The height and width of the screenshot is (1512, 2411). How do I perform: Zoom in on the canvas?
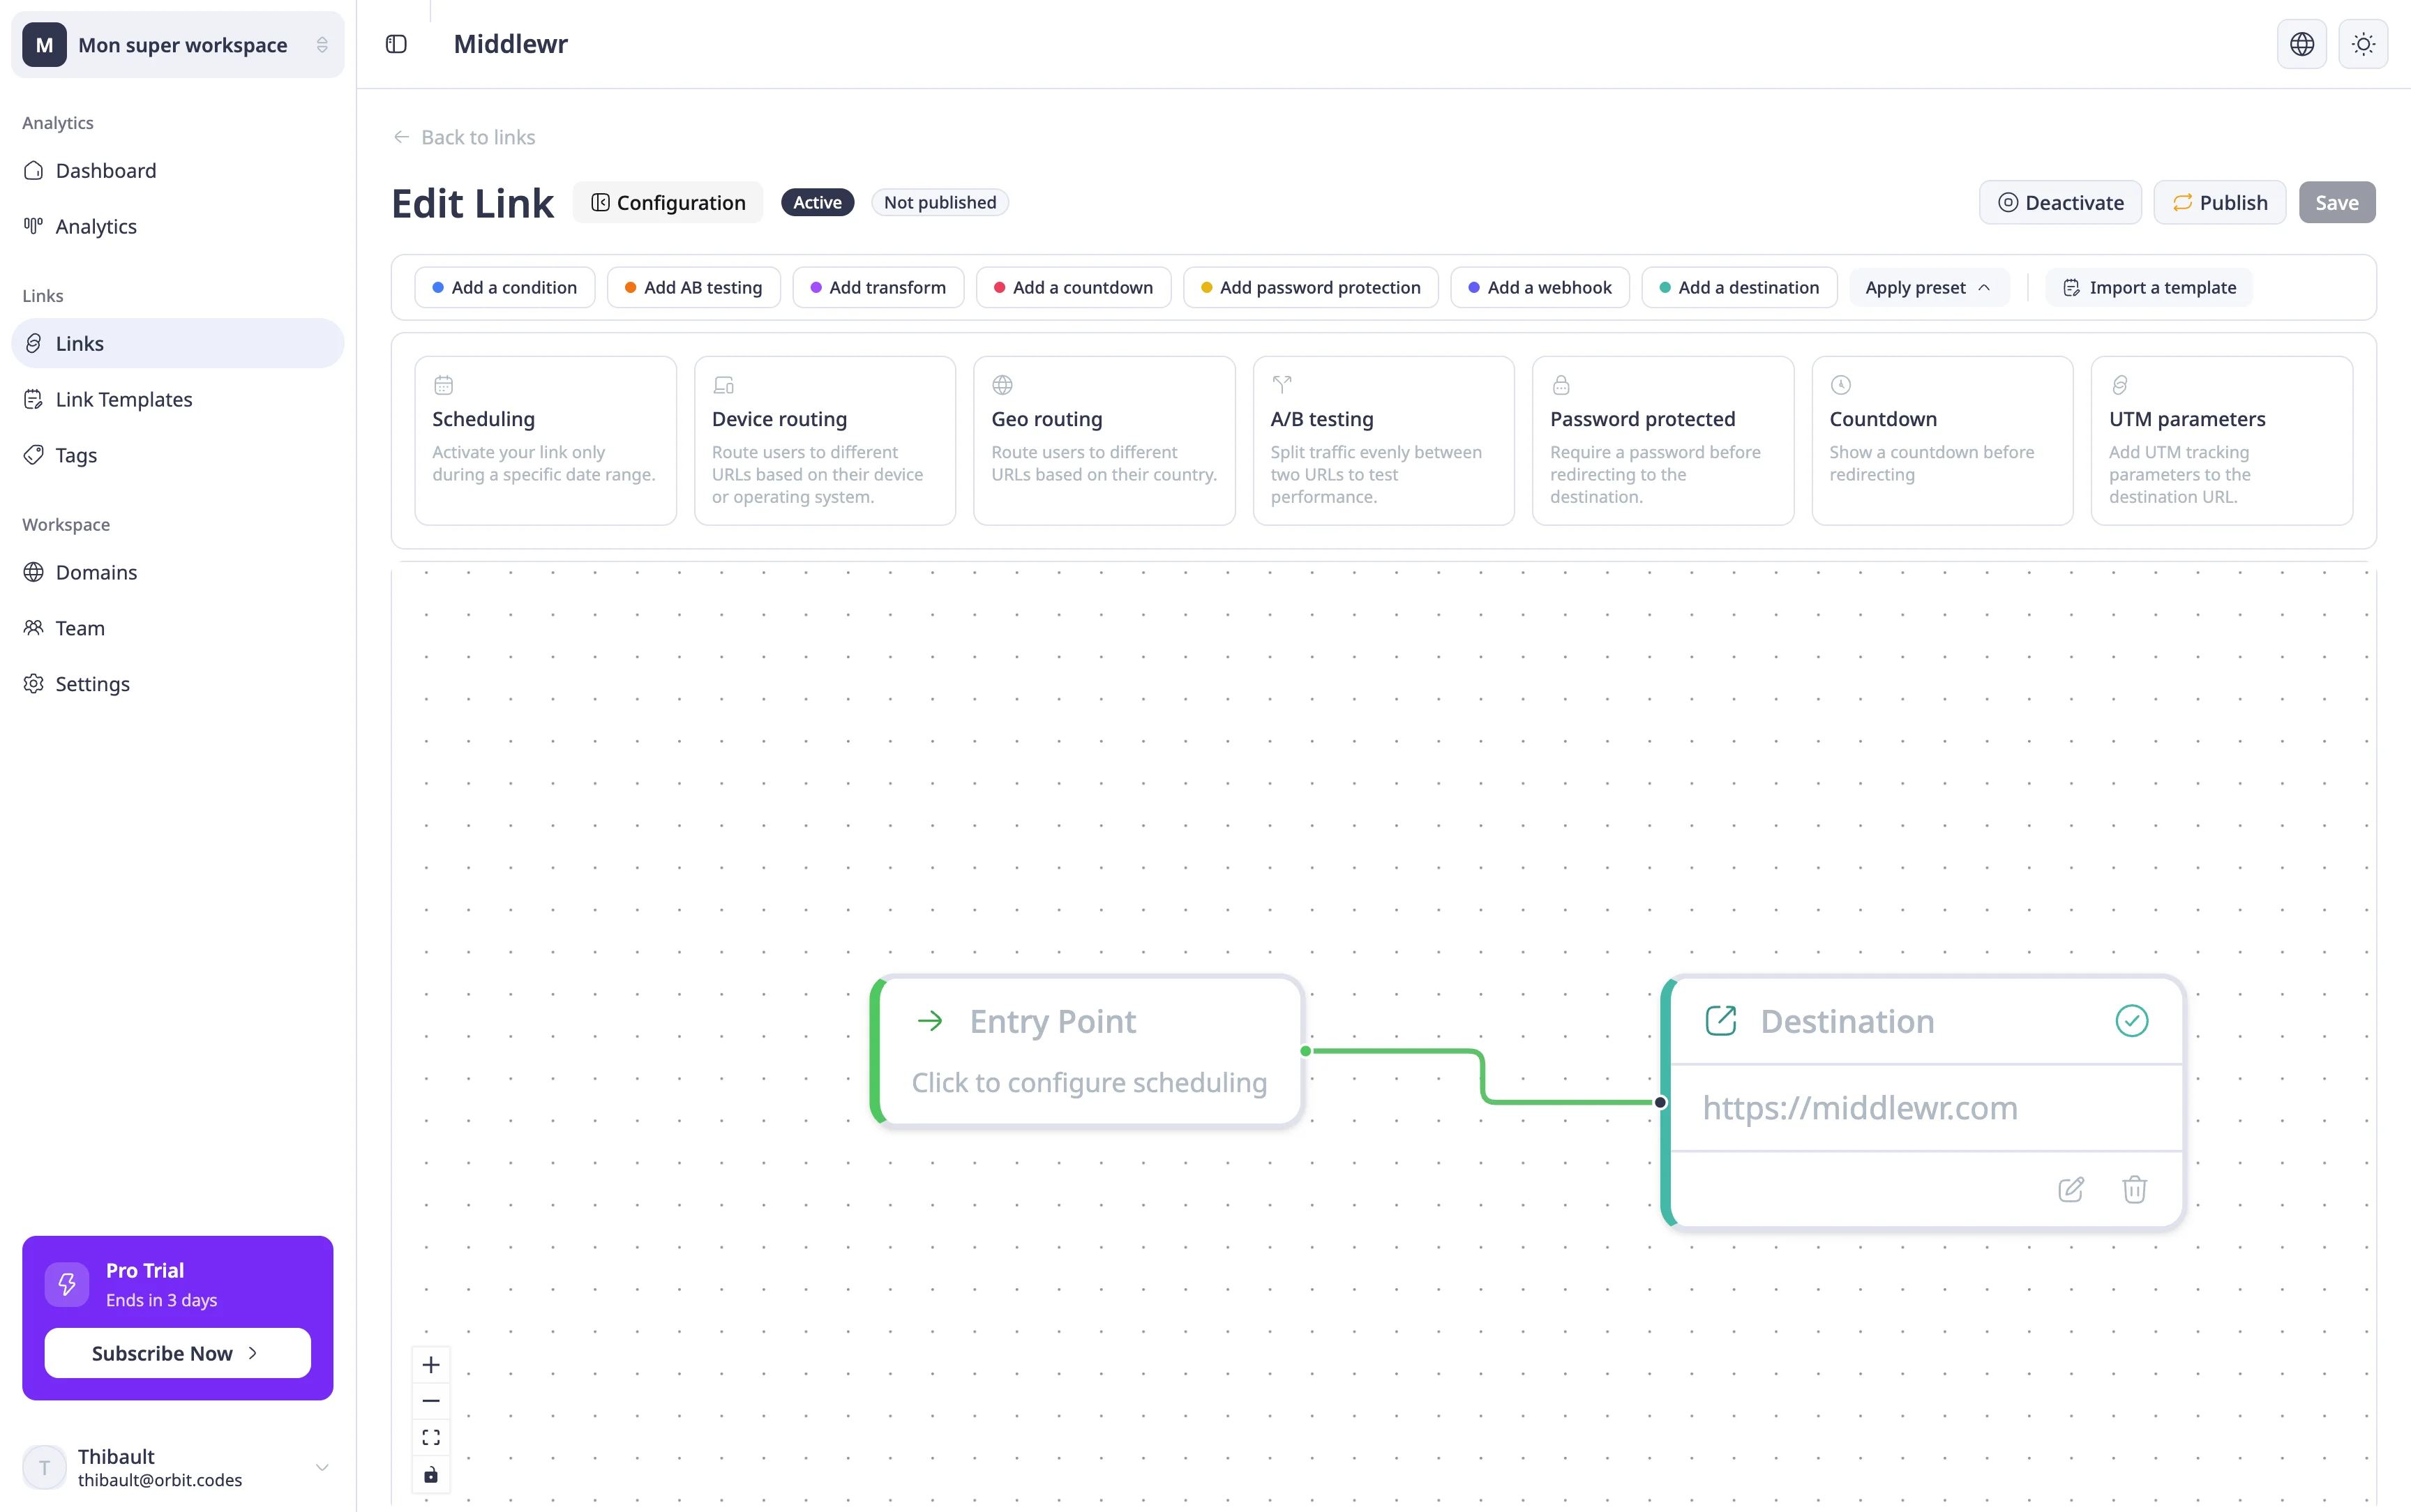[431, 1365]
